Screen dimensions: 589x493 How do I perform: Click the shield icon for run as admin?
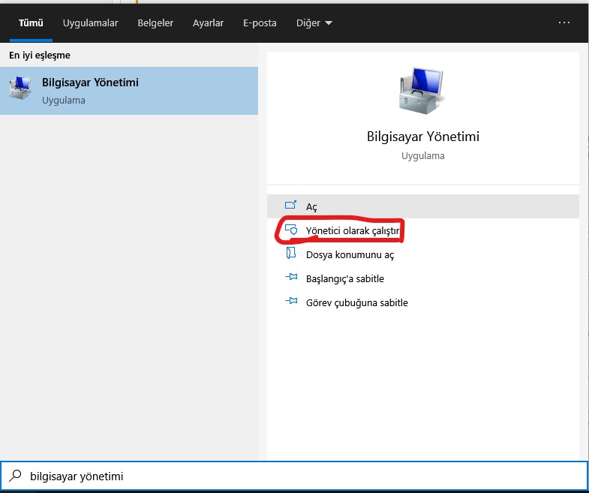(291, 230)
